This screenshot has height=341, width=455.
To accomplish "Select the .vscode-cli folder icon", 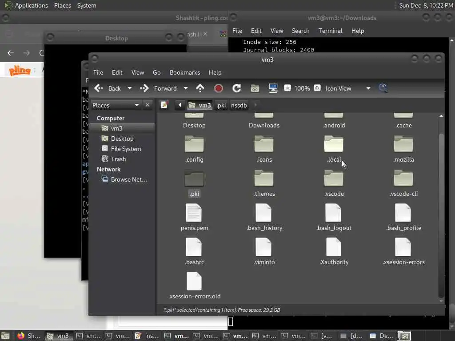I will point(403,178).
